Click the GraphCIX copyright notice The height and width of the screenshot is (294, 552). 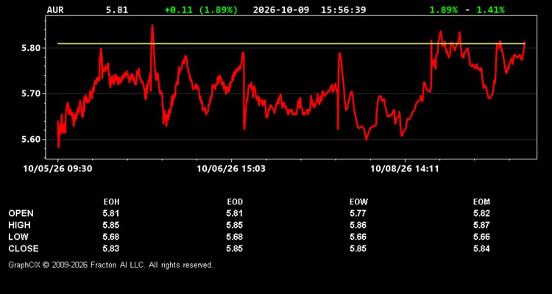click(111, 265)
